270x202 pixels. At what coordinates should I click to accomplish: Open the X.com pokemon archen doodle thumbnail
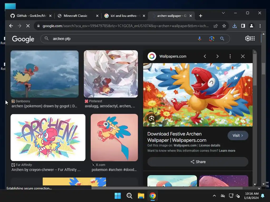tap(114, 137)
